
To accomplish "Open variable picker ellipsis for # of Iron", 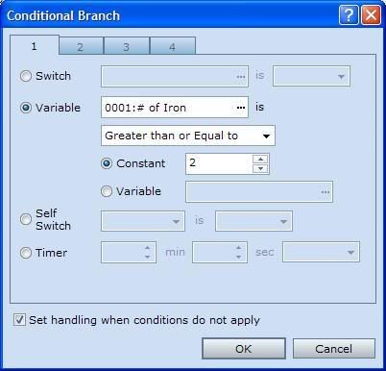I will [241, 108].
